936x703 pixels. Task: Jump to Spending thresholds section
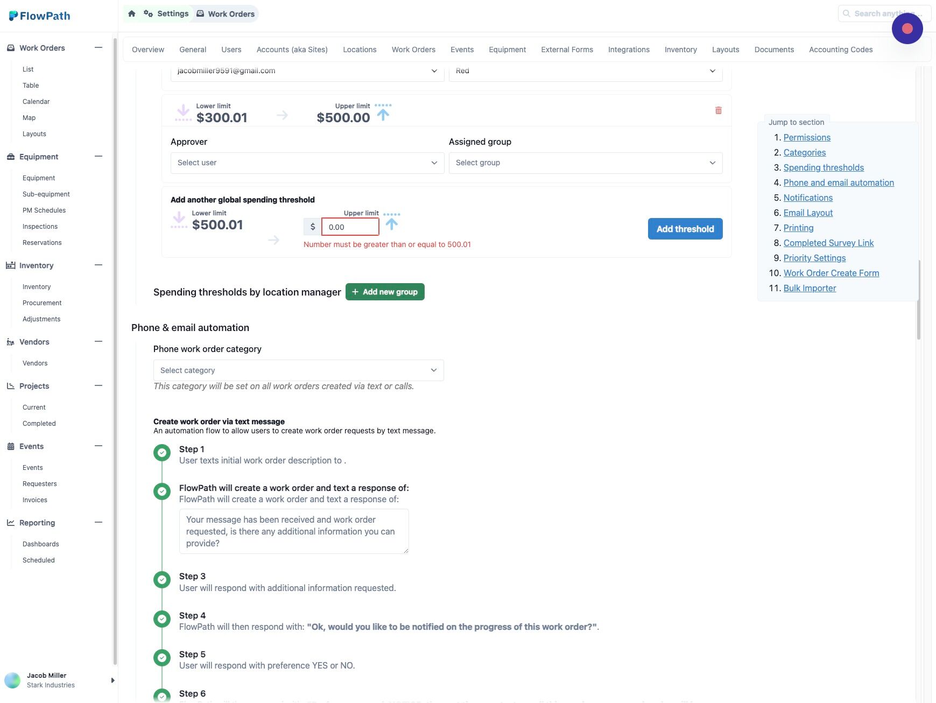(824, 167)
